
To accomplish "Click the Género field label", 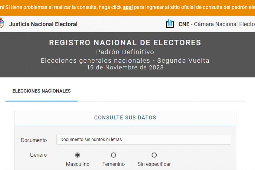I will [38, 155].
